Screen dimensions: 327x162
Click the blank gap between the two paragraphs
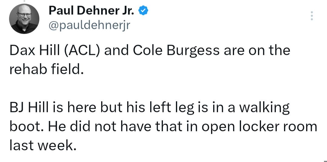(163, 89)
